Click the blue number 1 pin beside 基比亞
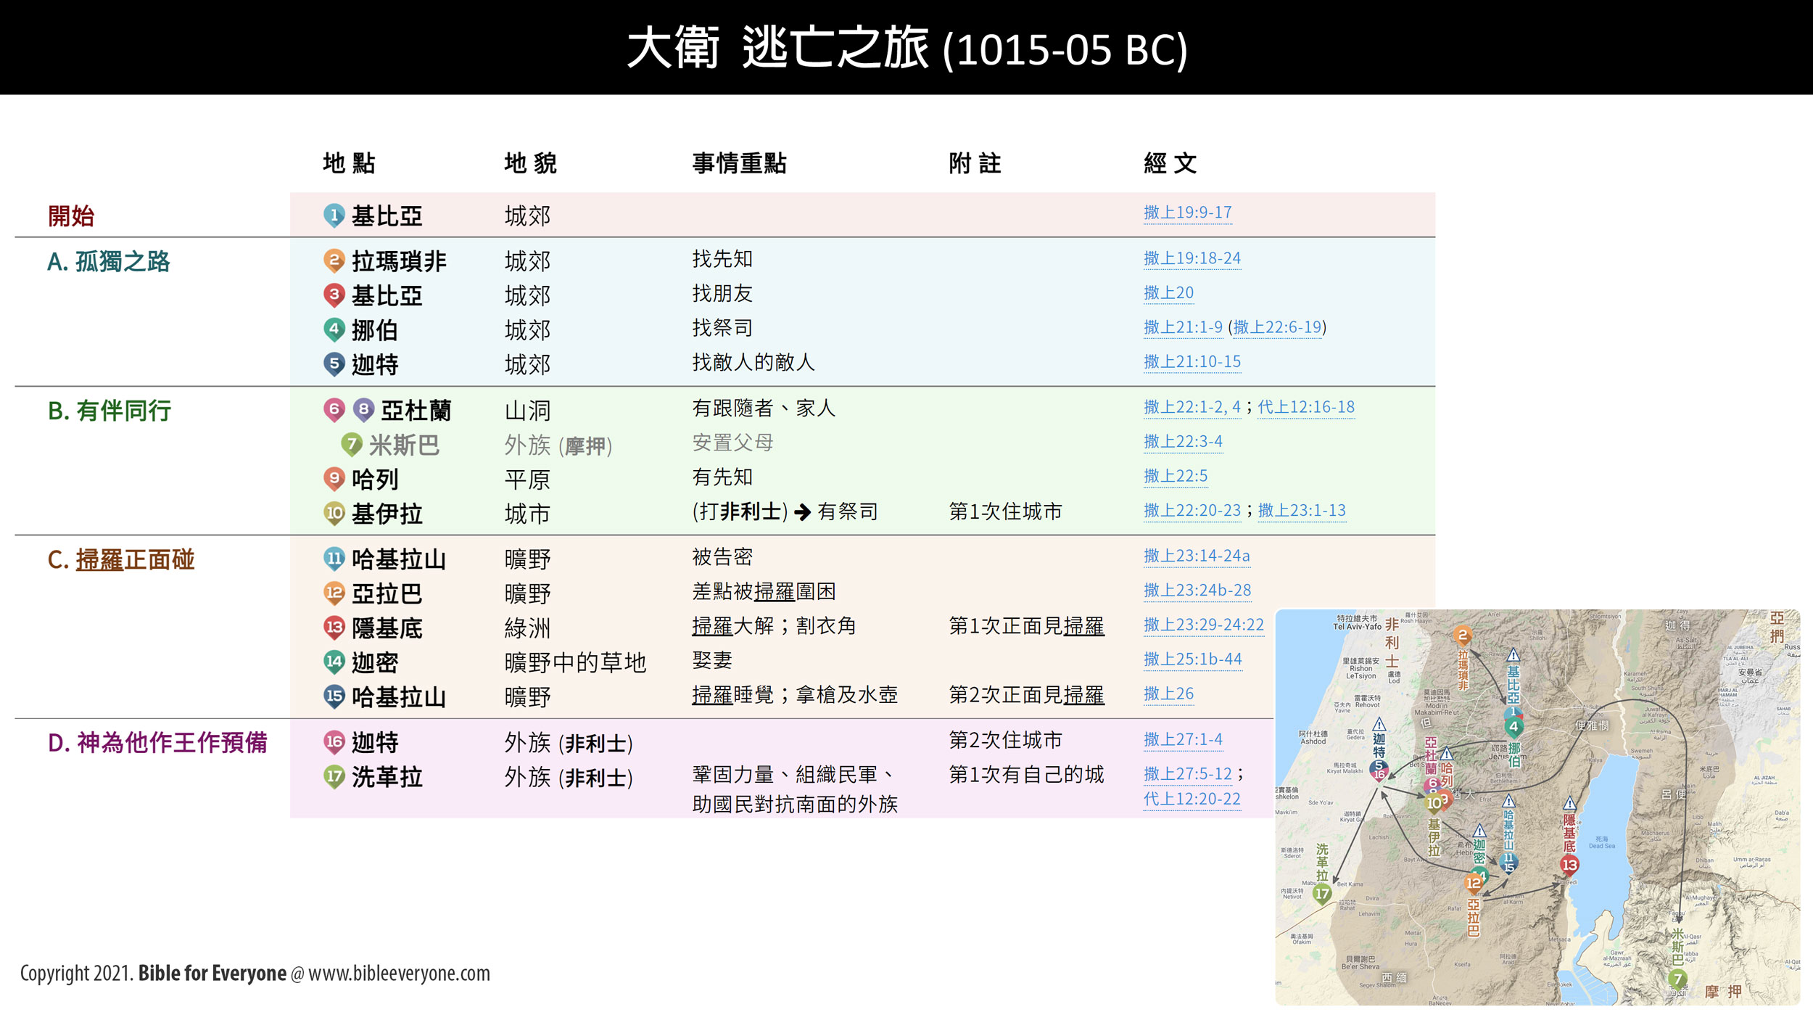 (x=334, y=215)
